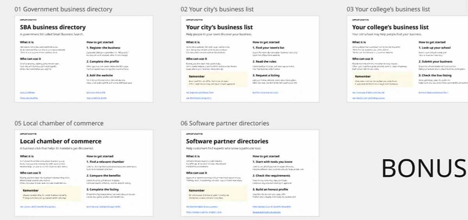Click '2. Read the rules' step

(264, 62)
